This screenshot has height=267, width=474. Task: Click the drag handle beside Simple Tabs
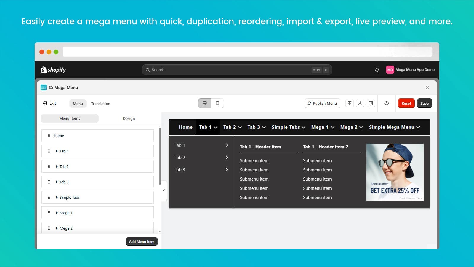[49, 197]
